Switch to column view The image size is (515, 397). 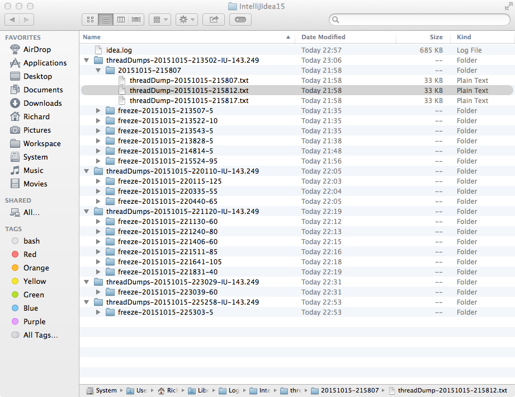(x=121, y=20)
